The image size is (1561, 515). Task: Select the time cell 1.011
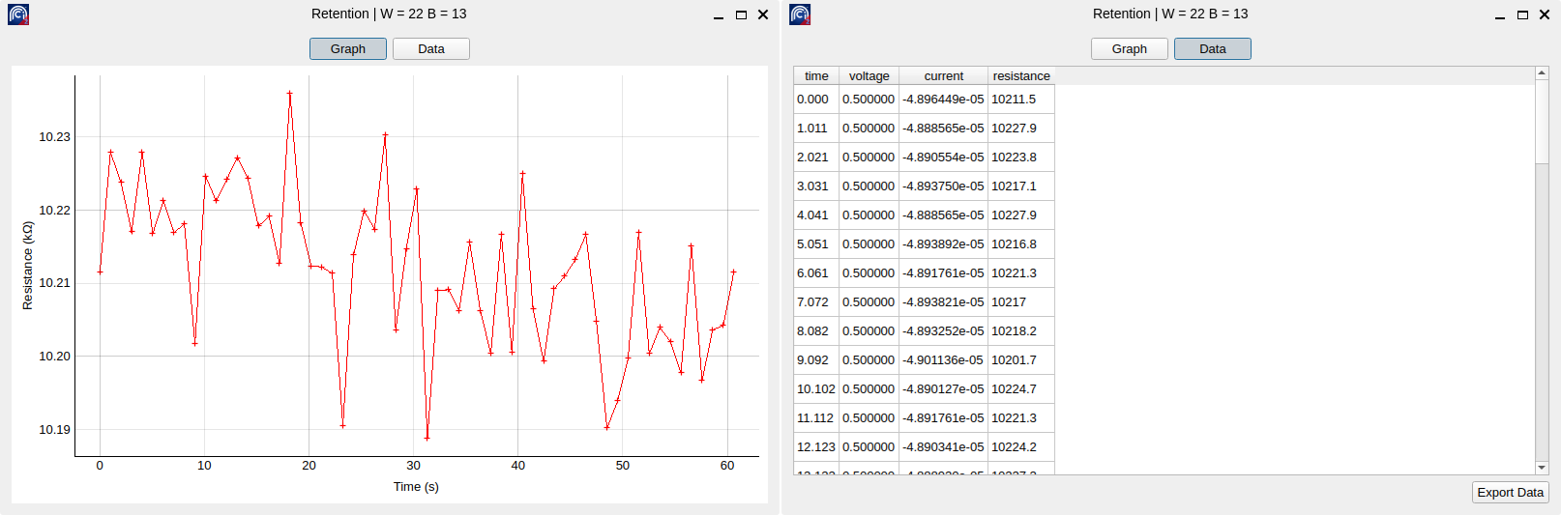click(x=816, y=129)
